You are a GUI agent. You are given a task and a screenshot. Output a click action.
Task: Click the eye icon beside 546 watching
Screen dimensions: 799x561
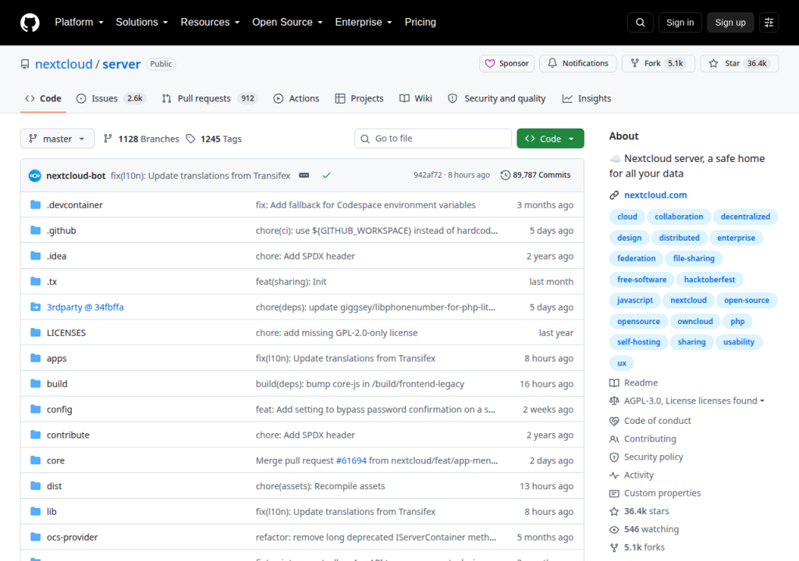coord(614,529)
